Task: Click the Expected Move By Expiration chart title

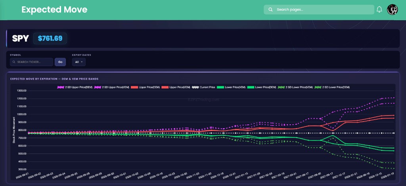Action: click(54, 79)
